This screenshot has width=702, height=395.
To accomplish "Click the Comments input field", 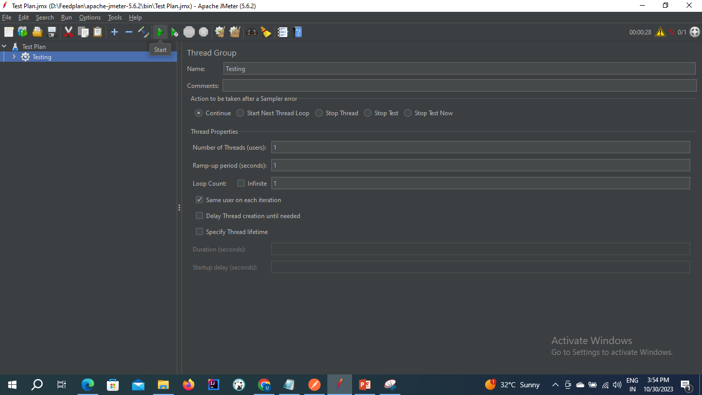I will 459,85.
